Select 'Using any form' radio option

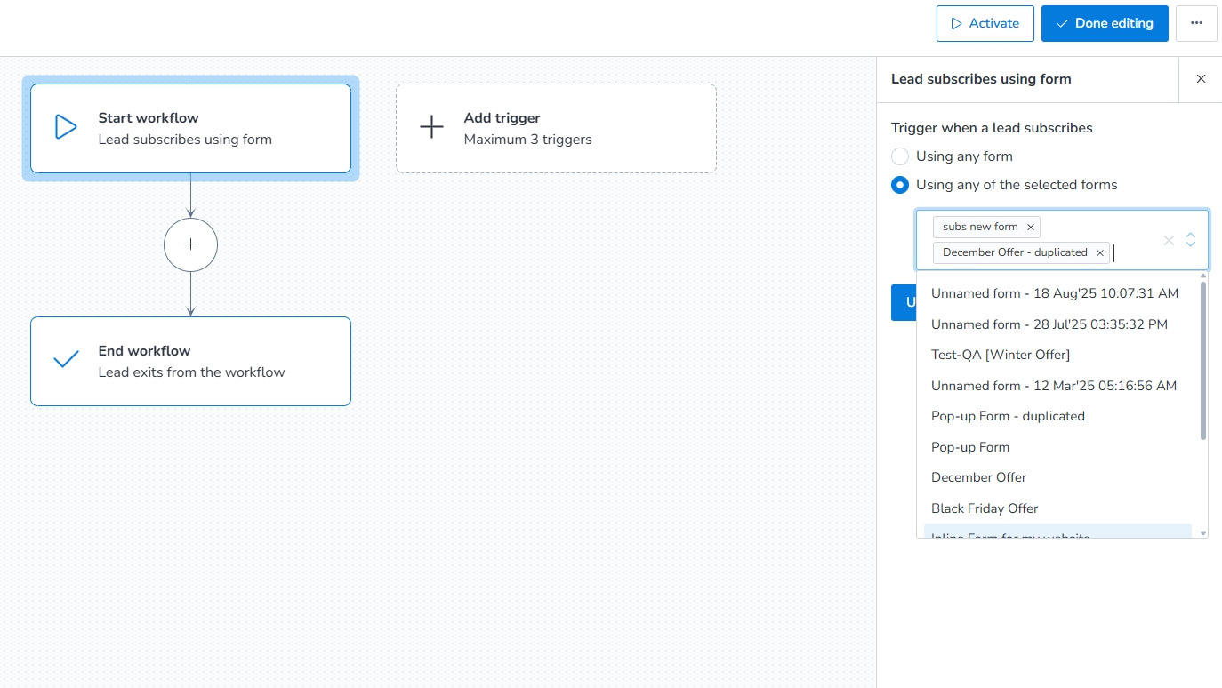(900, 156)
